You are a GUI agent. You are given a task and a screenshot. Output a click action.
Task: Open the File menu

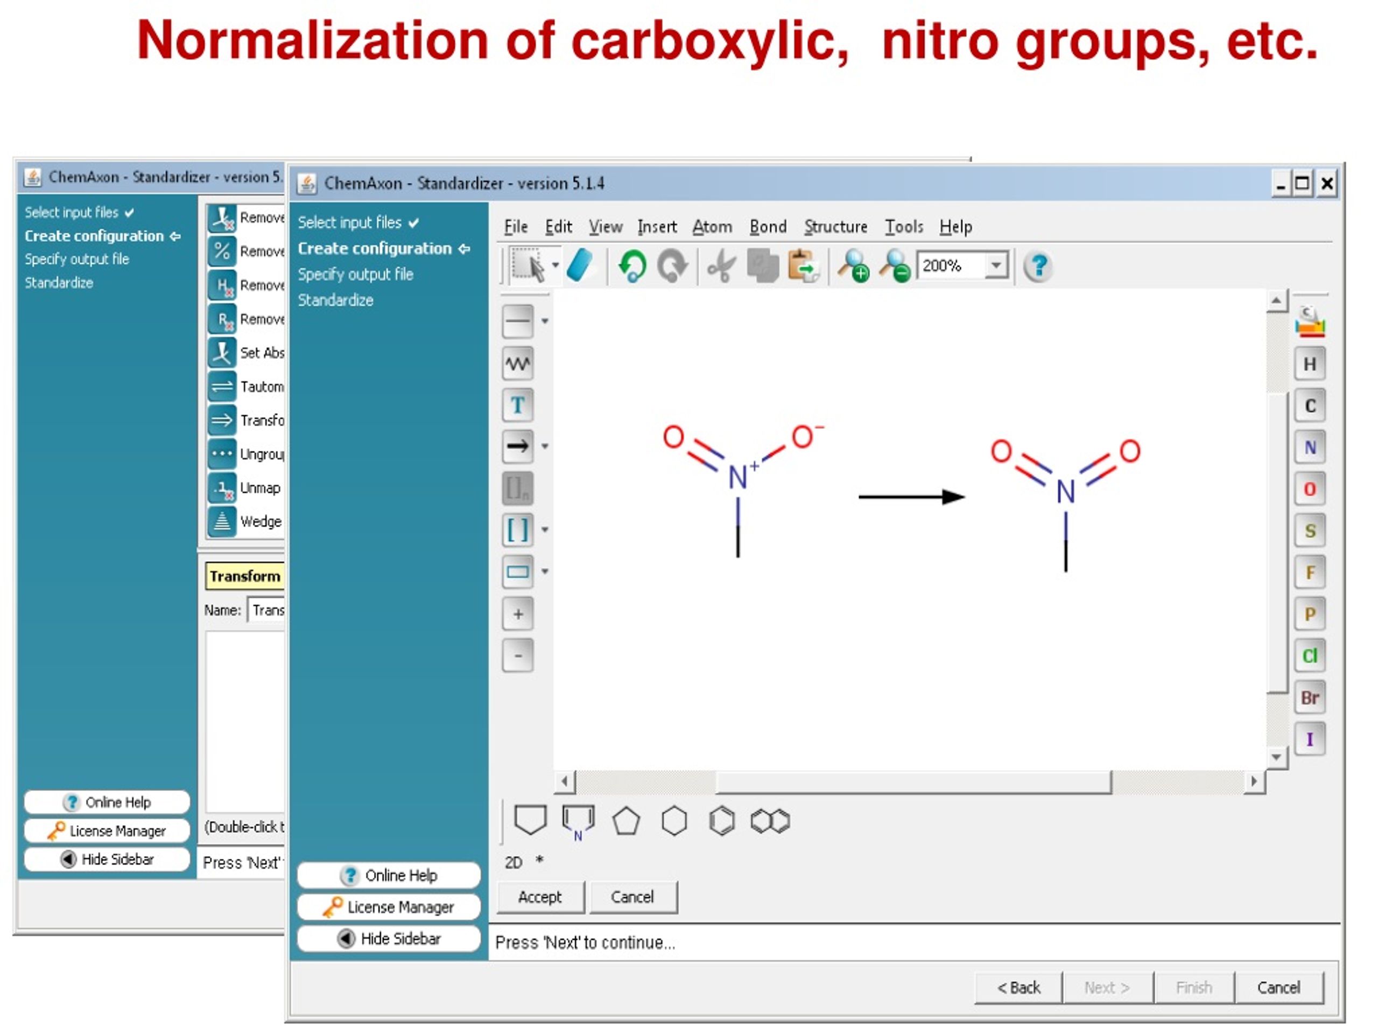[516, 227]
